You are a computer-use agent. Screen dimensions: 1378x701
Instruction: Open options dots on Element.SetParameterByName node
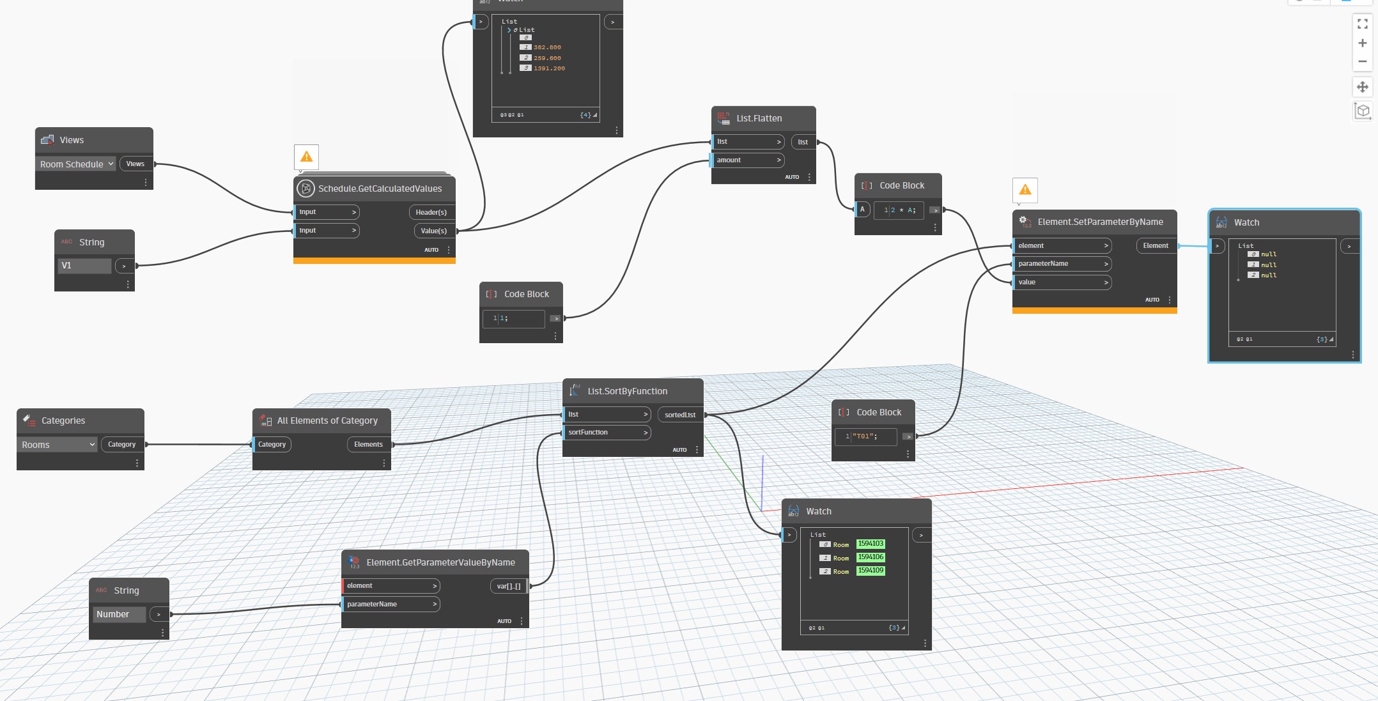1170,300
